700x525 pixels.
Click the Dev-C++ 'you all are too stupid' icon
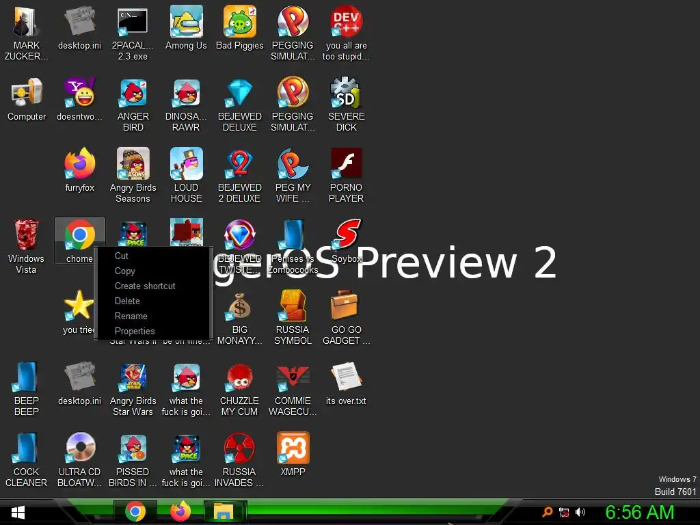click(x=346, y=32)
